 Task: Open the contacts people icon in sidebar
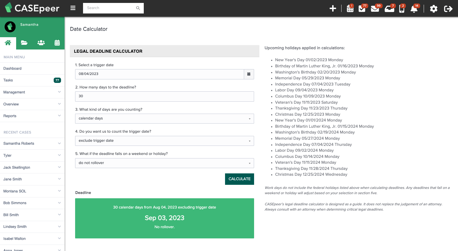41,43
